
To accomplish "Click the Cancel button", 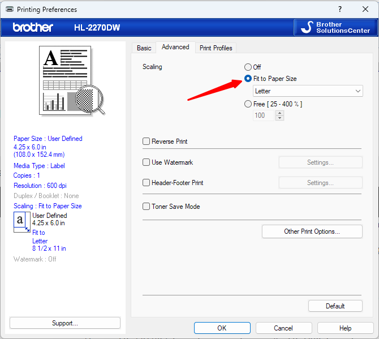I will click(283, 328).
